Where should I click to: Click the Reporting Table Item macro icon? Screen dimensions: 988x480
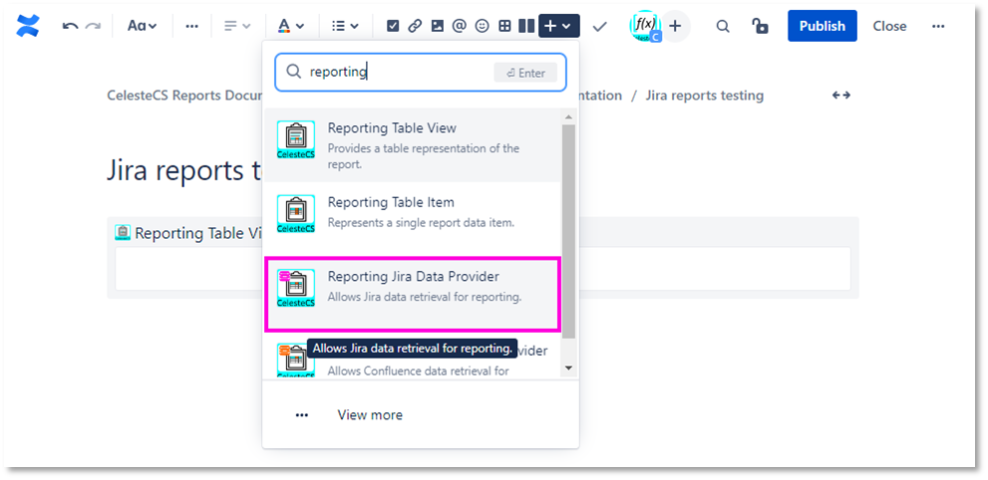(x=295, y=214)
